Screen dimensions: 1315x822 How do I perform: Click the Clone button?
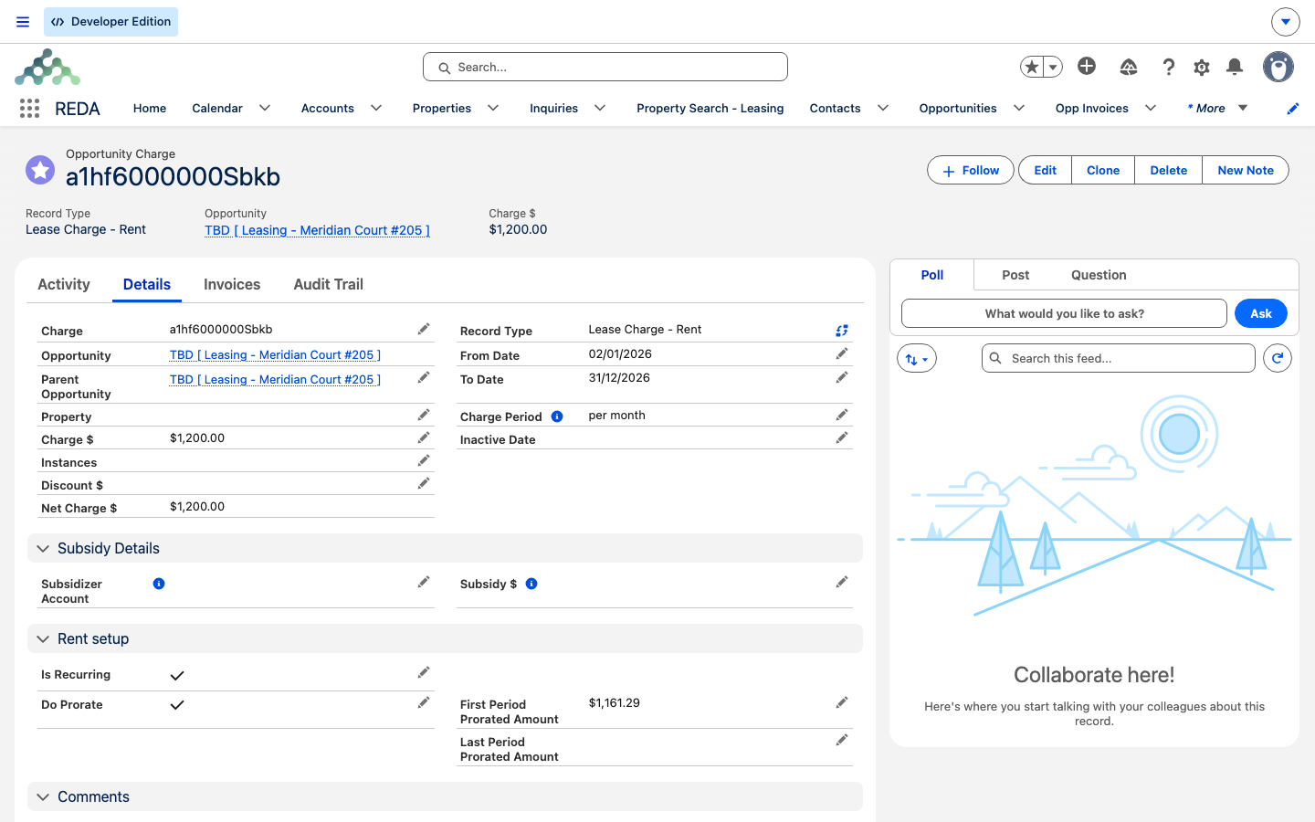point(1103,170)
